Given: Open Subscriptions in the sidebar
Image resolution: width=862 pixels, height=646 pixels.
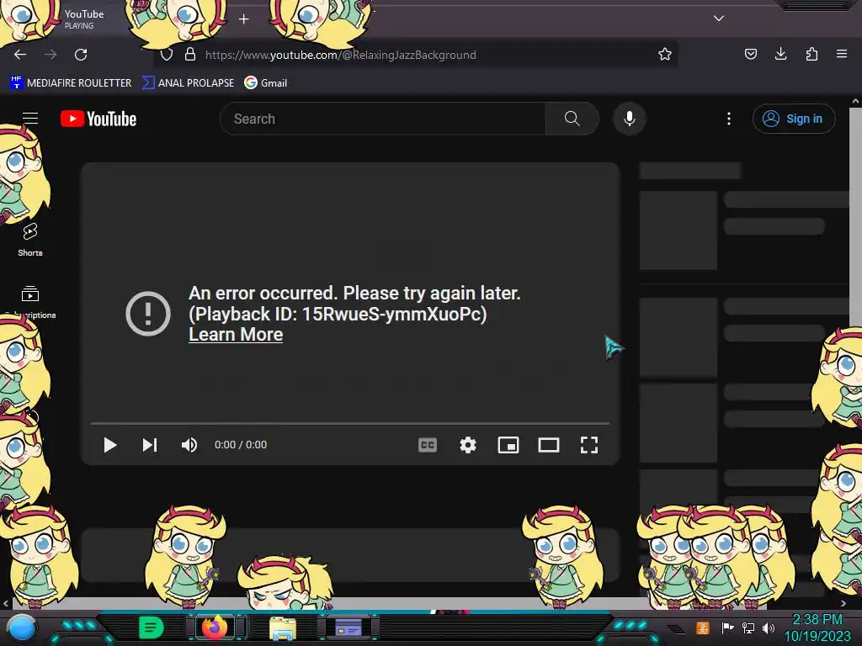Looking at the screenshot, I should [x=30, y=302].
